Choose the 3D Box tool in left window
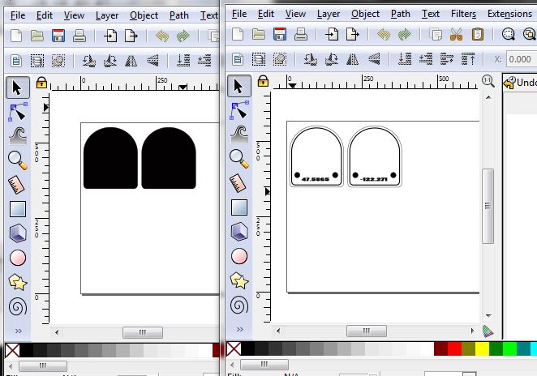537x376 pixels. coord(17,233)
